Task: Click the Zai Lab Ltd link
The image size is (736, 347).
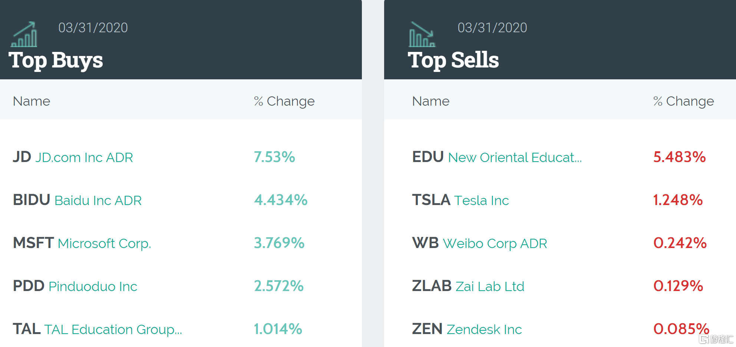Action: 489,287
